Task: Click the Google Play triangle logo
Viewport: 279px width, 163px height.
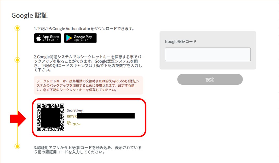Action: (x=69, y=38)
